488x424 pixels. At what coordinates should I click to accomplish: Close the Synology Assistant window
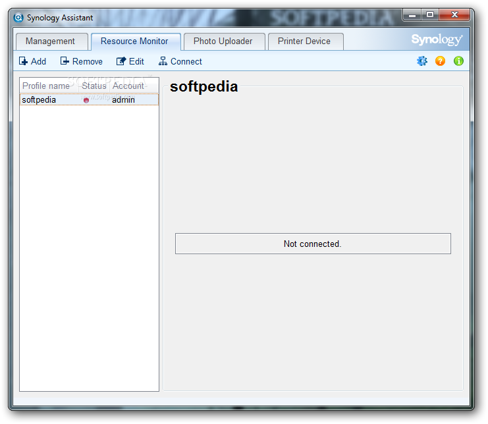pos(454,14)
